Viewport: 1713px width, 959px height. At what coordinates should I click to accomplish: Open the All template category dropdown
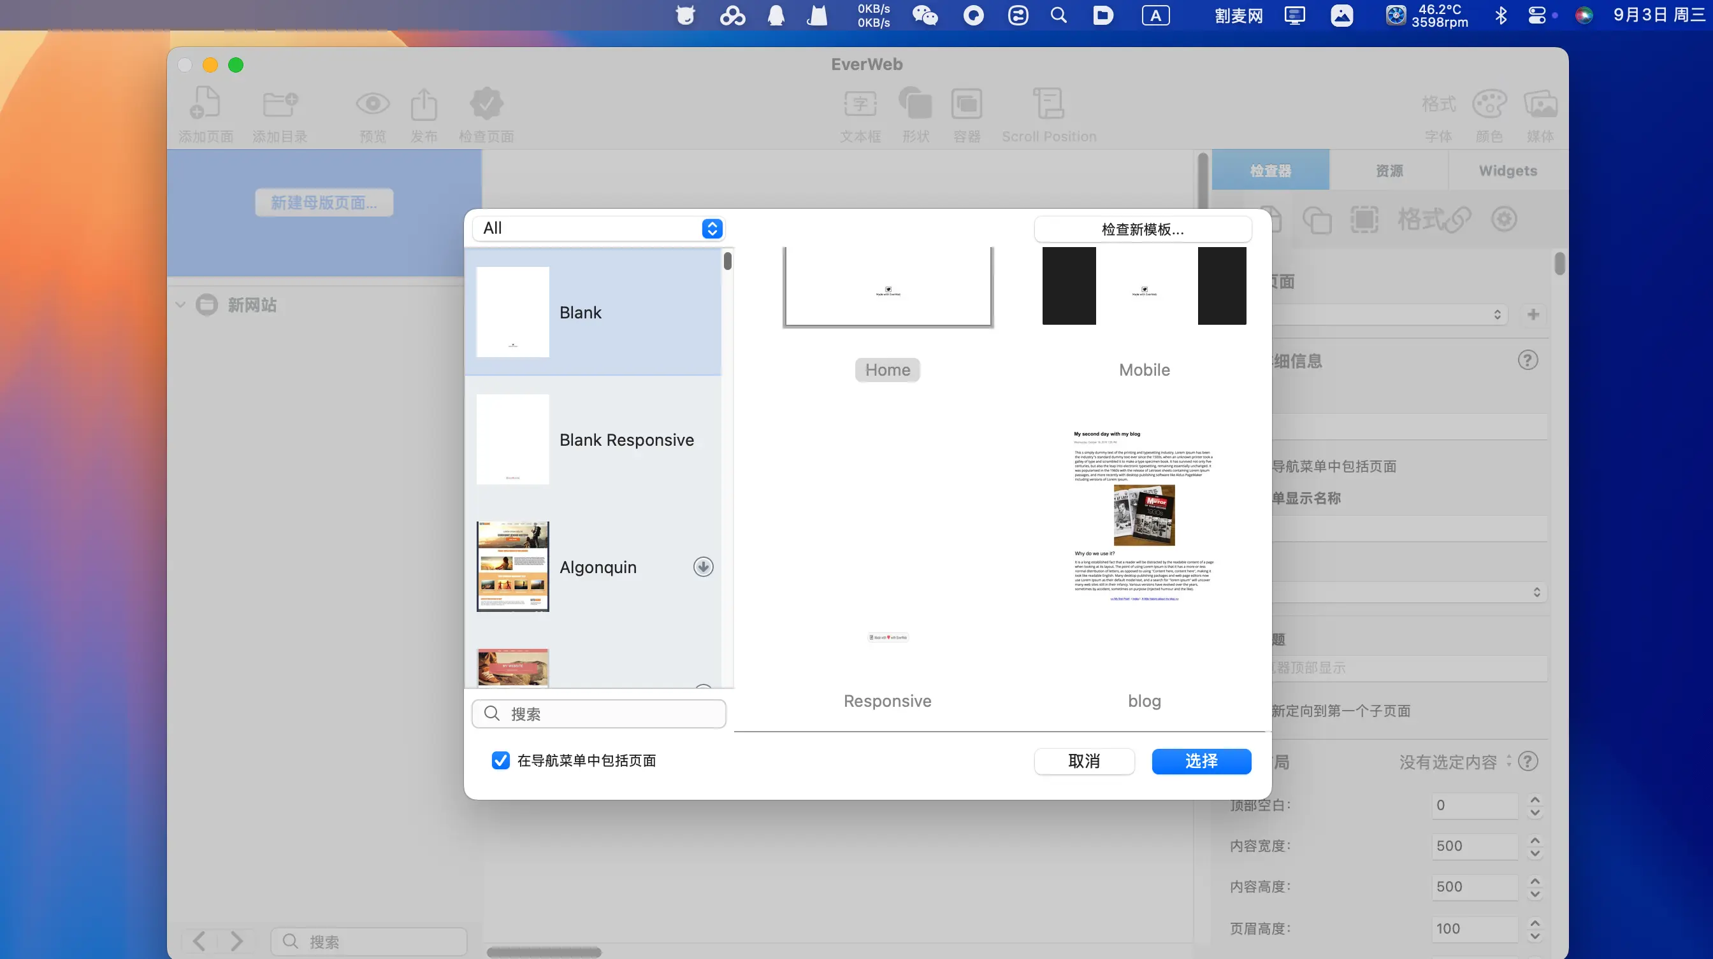coord(598,229)
